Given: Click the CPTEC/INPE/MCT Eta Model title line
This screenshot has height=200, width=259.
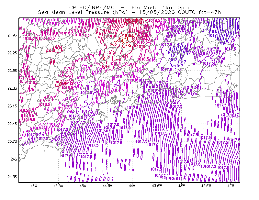Looking at the screenshot, I should [129, 7].
